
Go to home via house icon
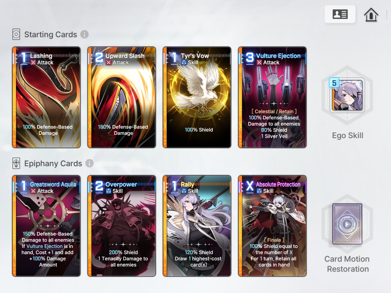tap(371, 14)
